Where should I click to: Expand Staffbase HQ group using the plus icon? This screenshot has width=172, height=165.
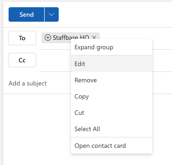click(48, 38)
